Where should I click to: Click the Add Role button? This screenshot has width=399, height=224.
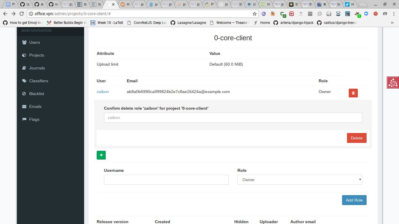354,200
